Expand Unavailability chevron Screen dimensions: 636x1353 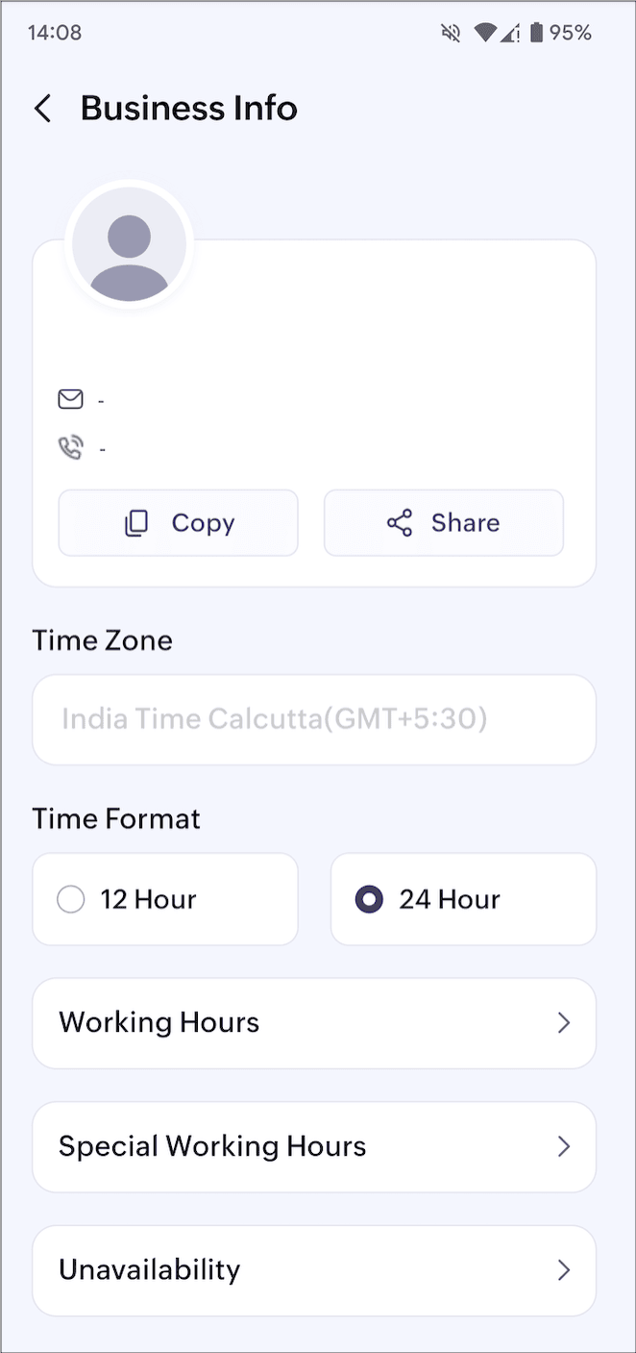(x=564, y=1270)
